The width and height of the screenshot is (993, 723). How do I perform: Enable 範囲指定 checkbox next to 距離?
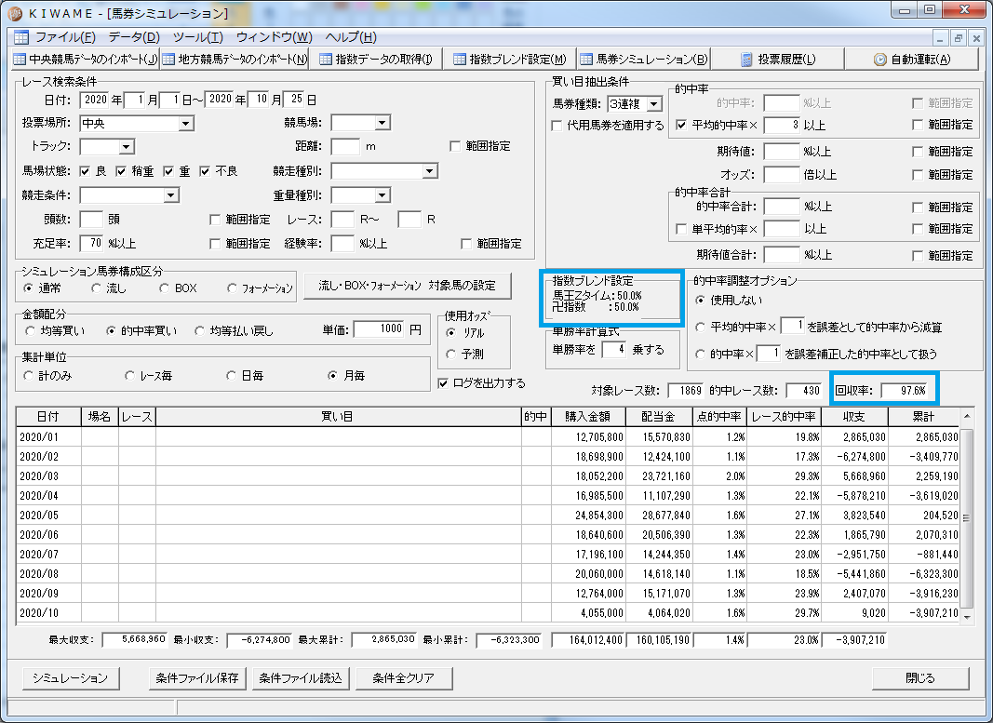coord(455,146)
